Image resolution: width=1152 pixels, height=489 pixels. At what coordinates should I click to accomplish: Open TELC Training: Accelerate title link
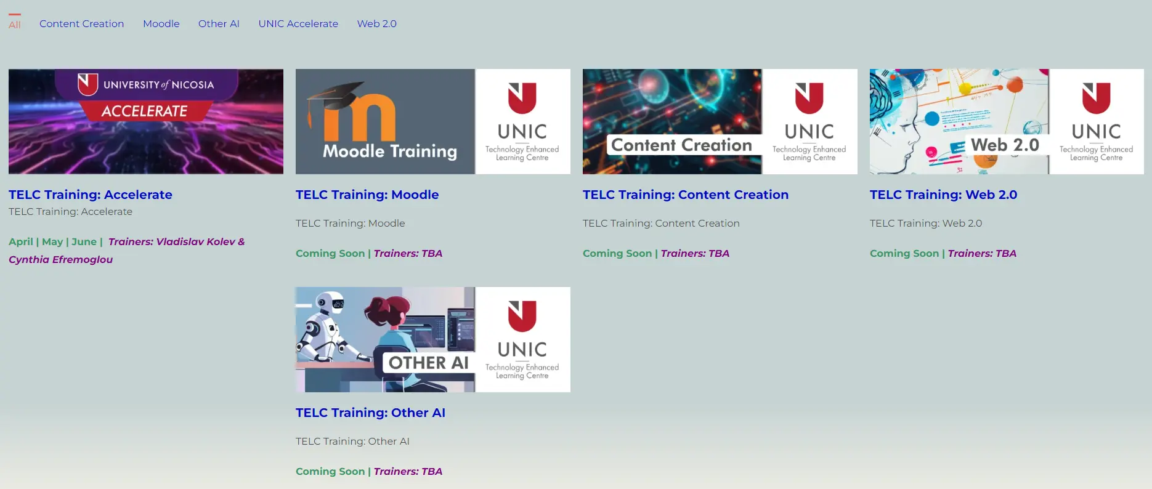tap(91, 195)
